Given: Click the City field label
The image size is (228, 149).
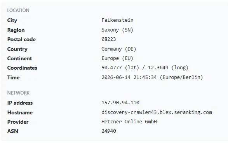Looking at the screenshot, I should [12, 20].
